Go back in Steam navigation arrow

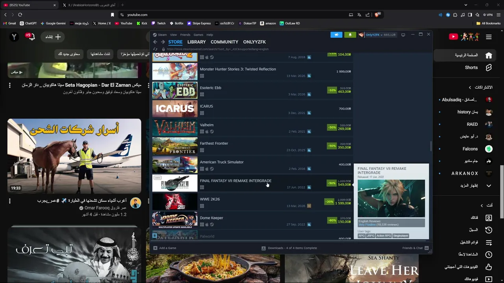(x=155, y=42)
